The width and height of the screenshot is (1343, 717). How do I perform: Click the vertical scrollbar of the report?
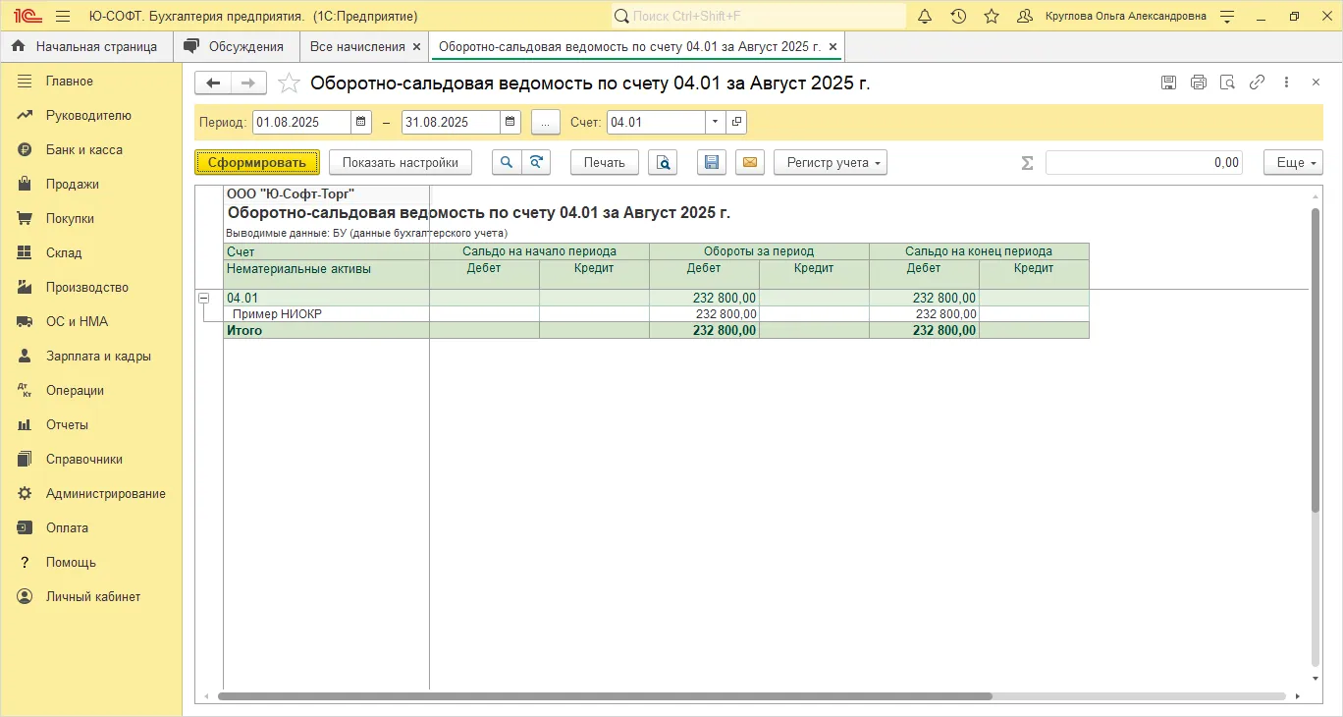tap(1316, 358)
